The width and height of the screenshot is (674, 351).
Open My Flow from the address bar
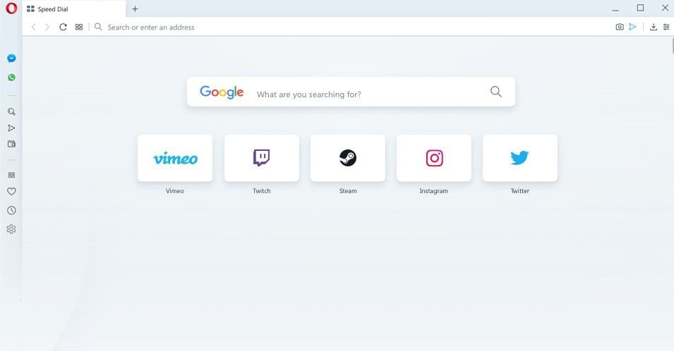point(633,27)
